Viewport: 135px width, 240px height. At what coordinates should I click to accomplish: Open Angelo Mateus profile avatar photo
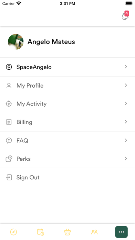click(x=16, y=42)
